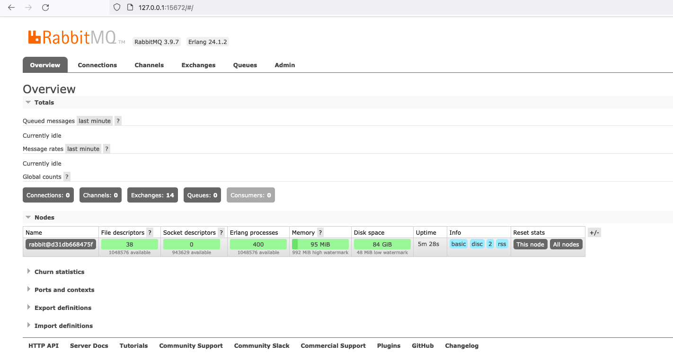This screenshot has height=353, width=673.
Task: Switch to the Admin tab
Action: pos(285,65)
